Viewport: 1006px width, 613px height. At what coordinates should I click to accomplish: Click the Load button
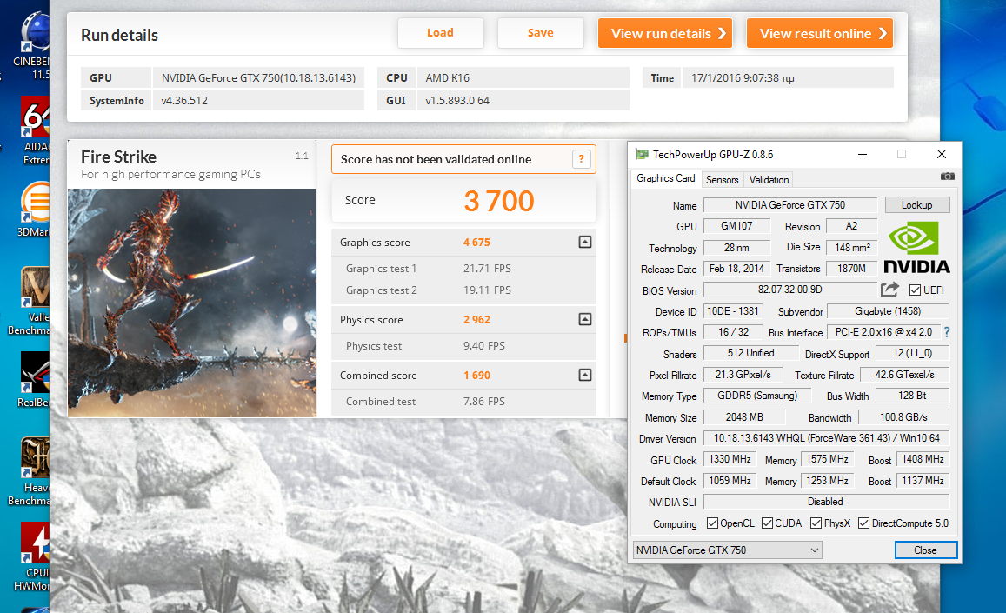tap(440, 33)
